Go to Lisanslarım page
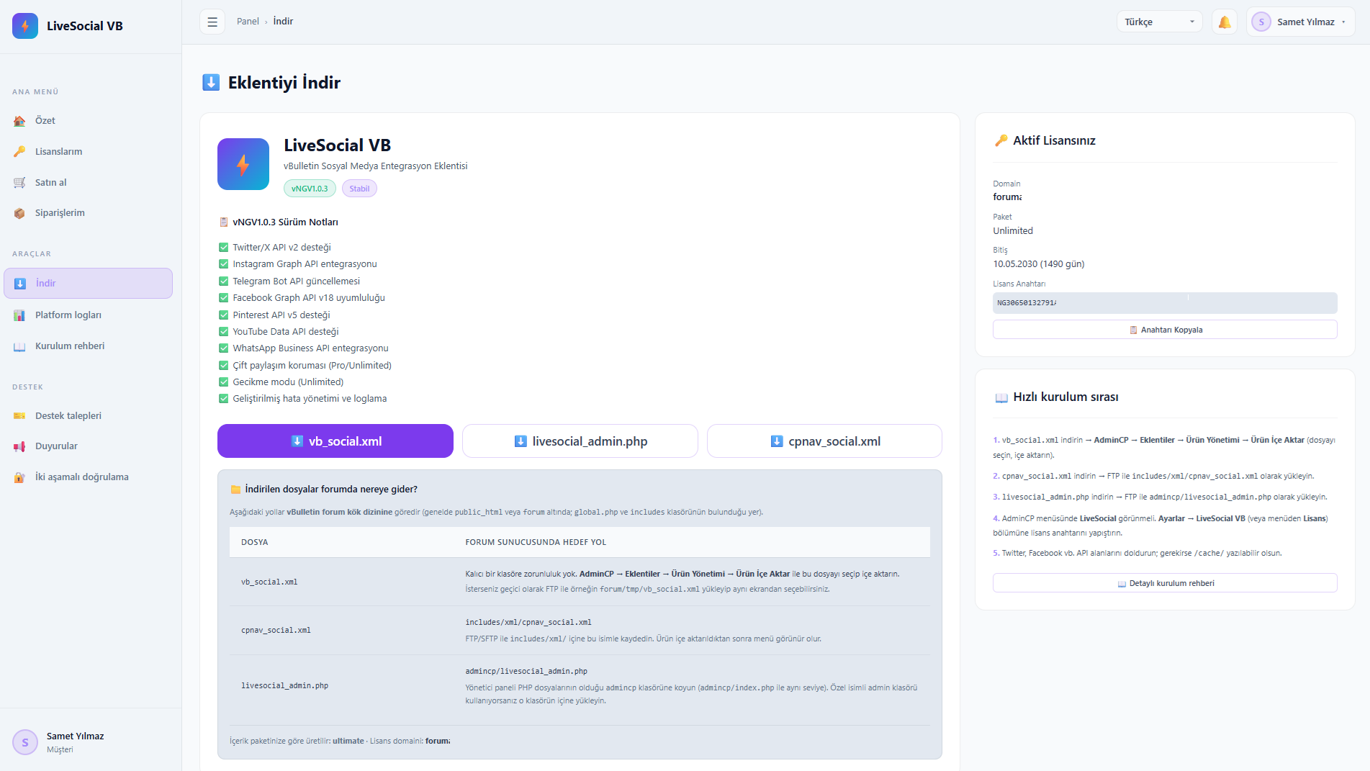Viewport: 1370px width, 771px height. coord(88,152)
